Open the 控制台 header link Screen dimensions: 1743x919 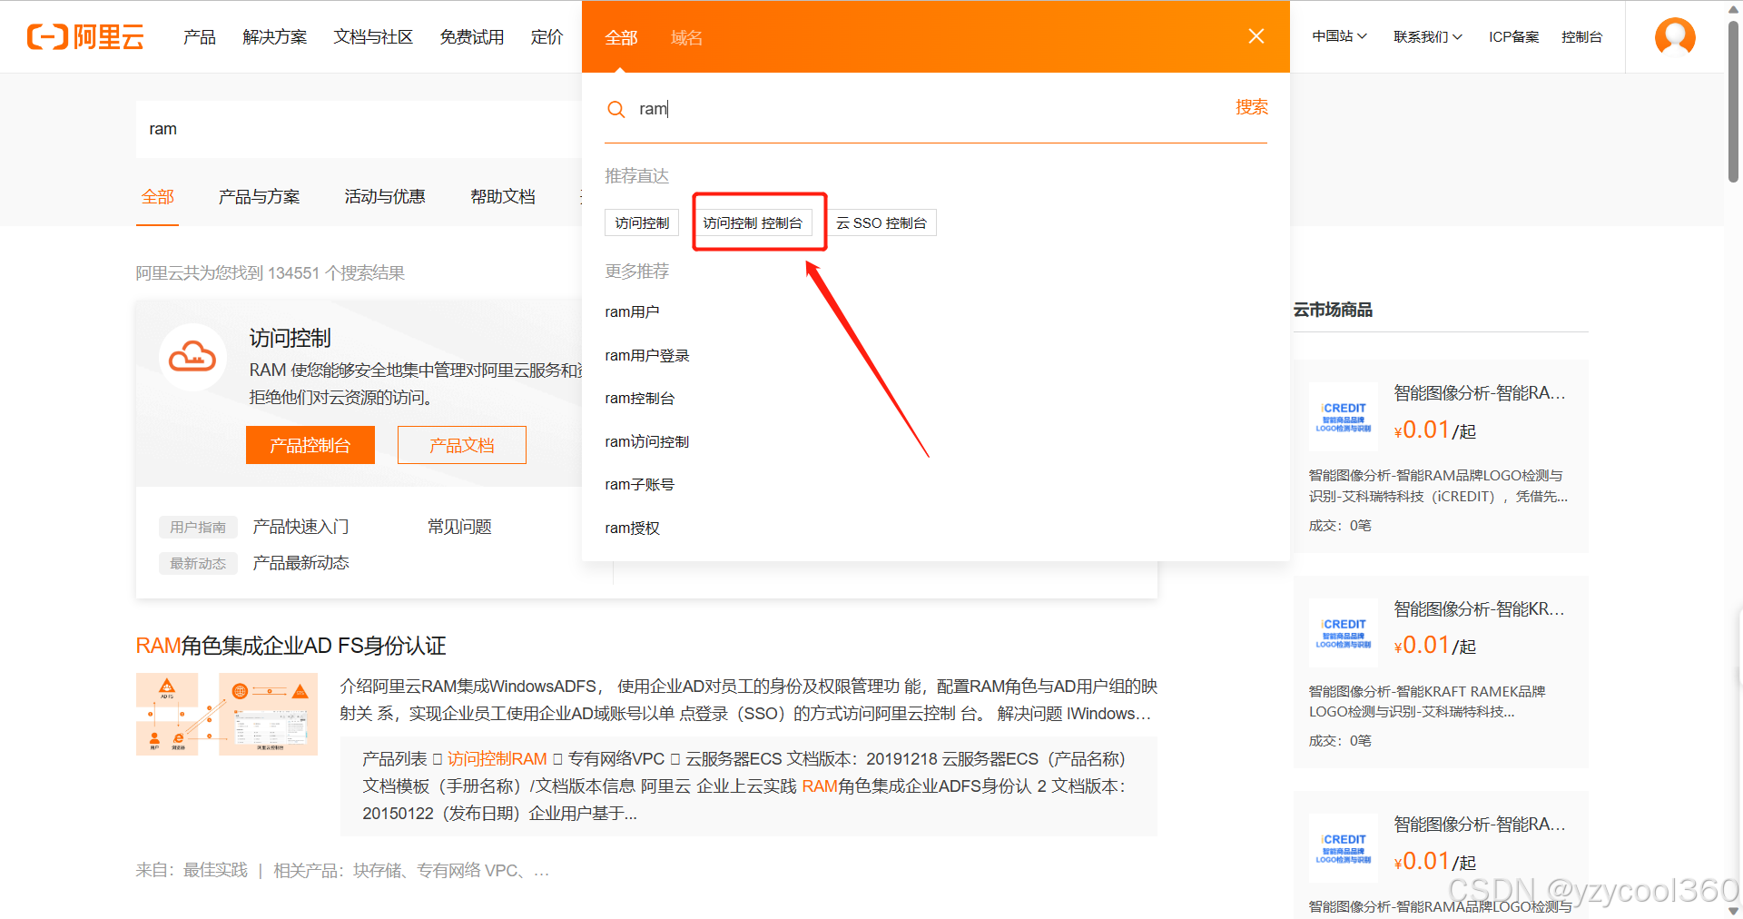point(1581,36)
